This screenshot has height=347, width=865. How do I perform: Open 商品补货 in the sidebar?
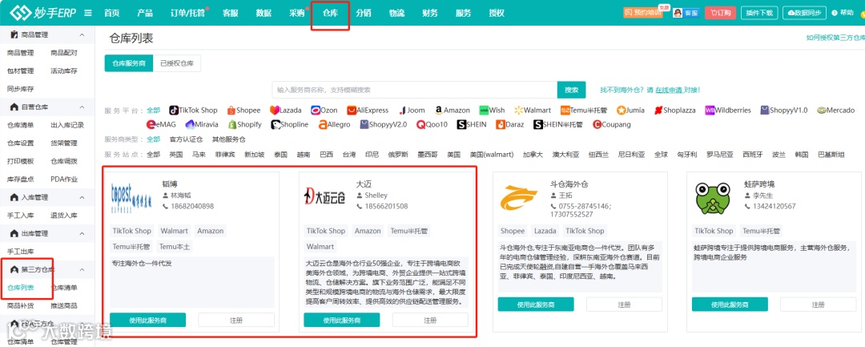tap(20, 305)
